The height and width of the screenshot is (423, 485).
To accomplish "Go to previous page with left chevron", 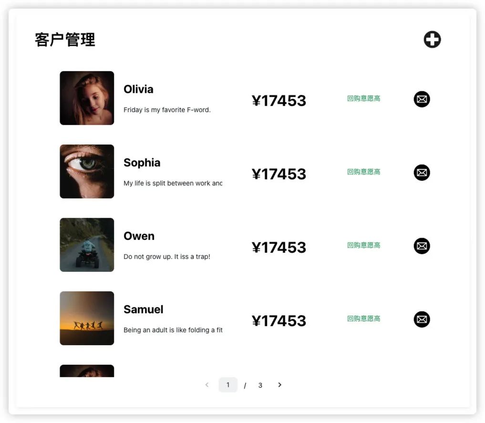I will point(207,385).
